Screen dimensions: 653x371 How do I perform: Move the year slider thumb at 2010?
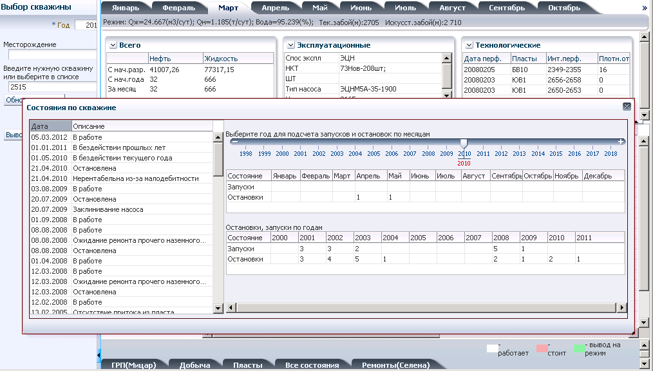point(464,143)
